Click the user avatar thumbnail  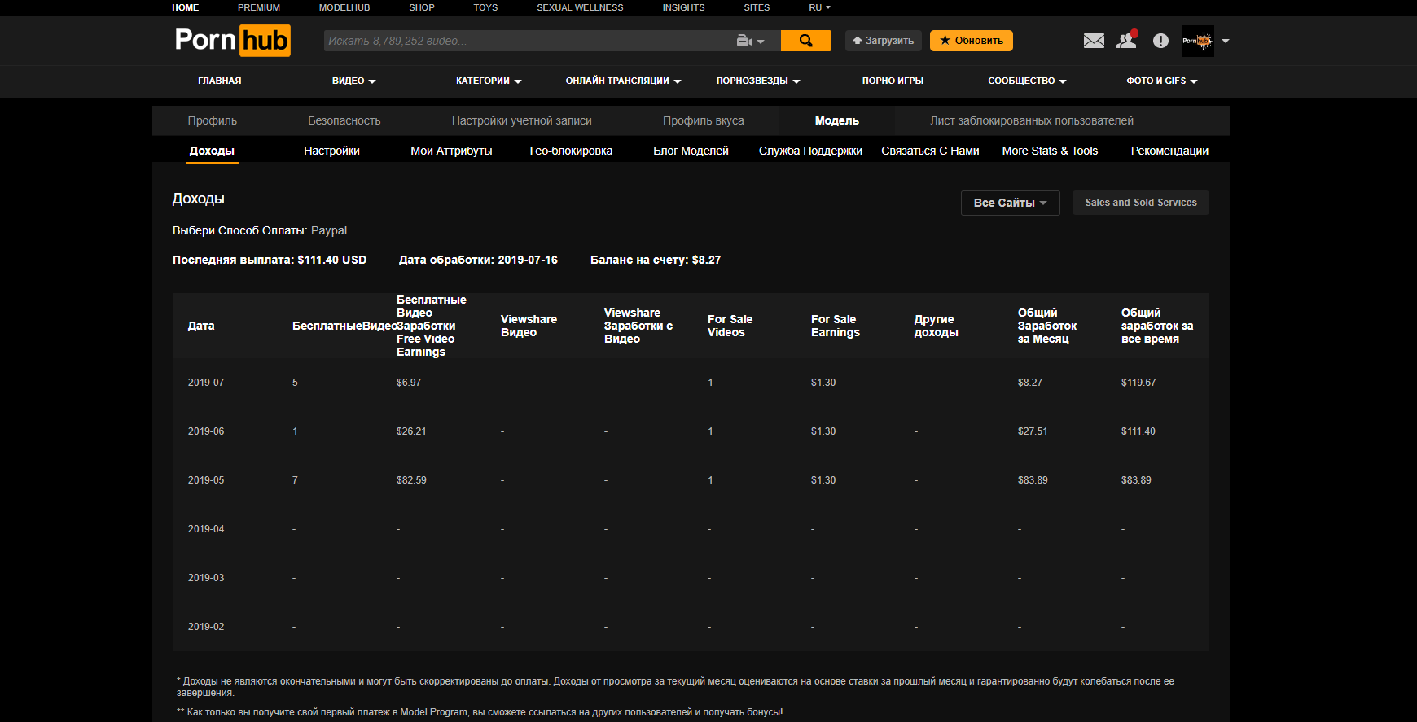point(1197,41)
